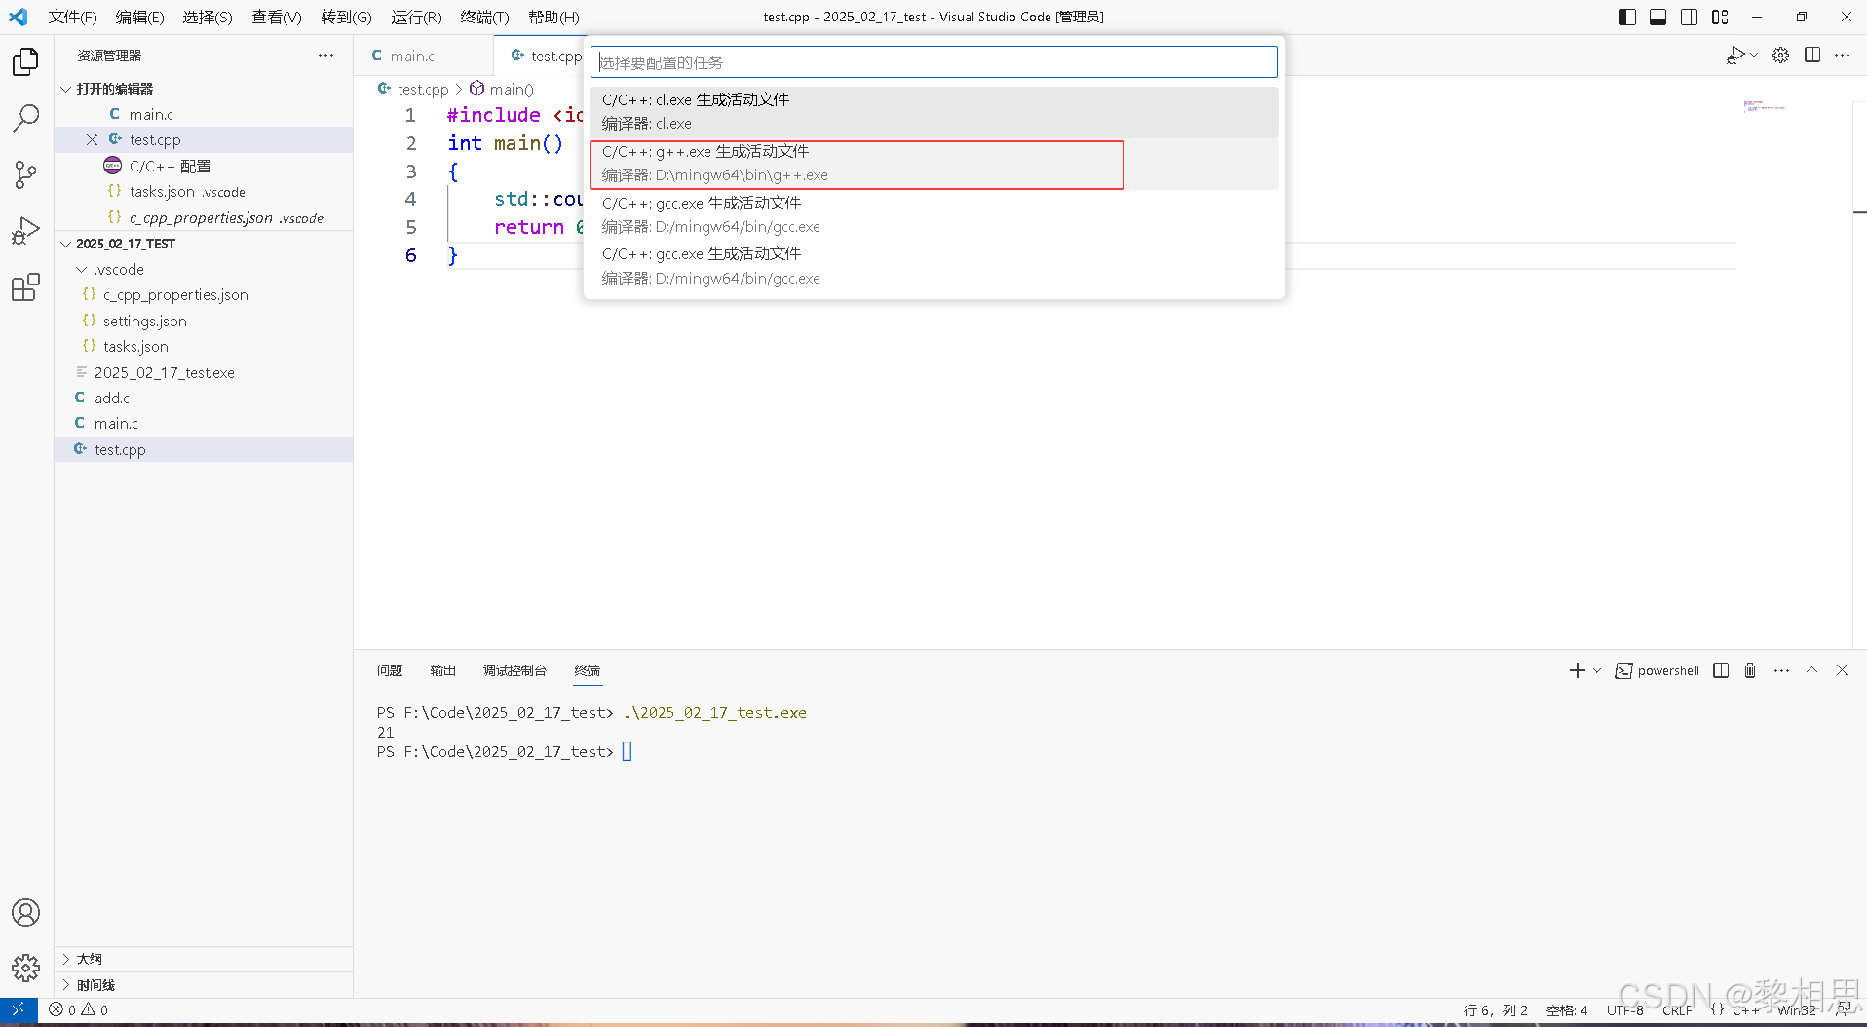Open new terminal profile dropdown arrow
This screenshot has height=1027, width=1867.
[x=1596, y=670]
